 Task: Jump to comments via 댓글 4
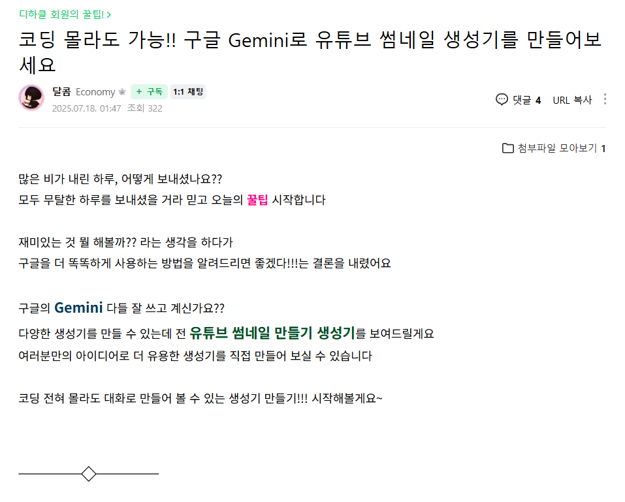(x=526, y=100)
